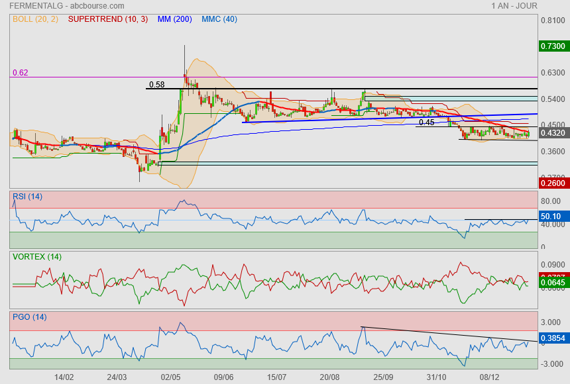The image size is (570, 384).
Task: Click the RSI (14) panel title
Action: [27, 197]
